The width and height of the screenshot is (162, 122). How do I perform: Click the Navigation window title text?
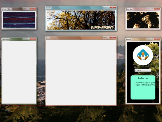pyautogui.click(x=6, y=39)
